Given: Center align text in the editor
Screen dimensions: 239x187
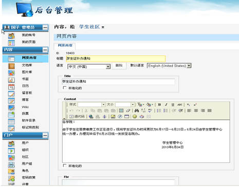Looking at the screenshot, I should (196, 110).
